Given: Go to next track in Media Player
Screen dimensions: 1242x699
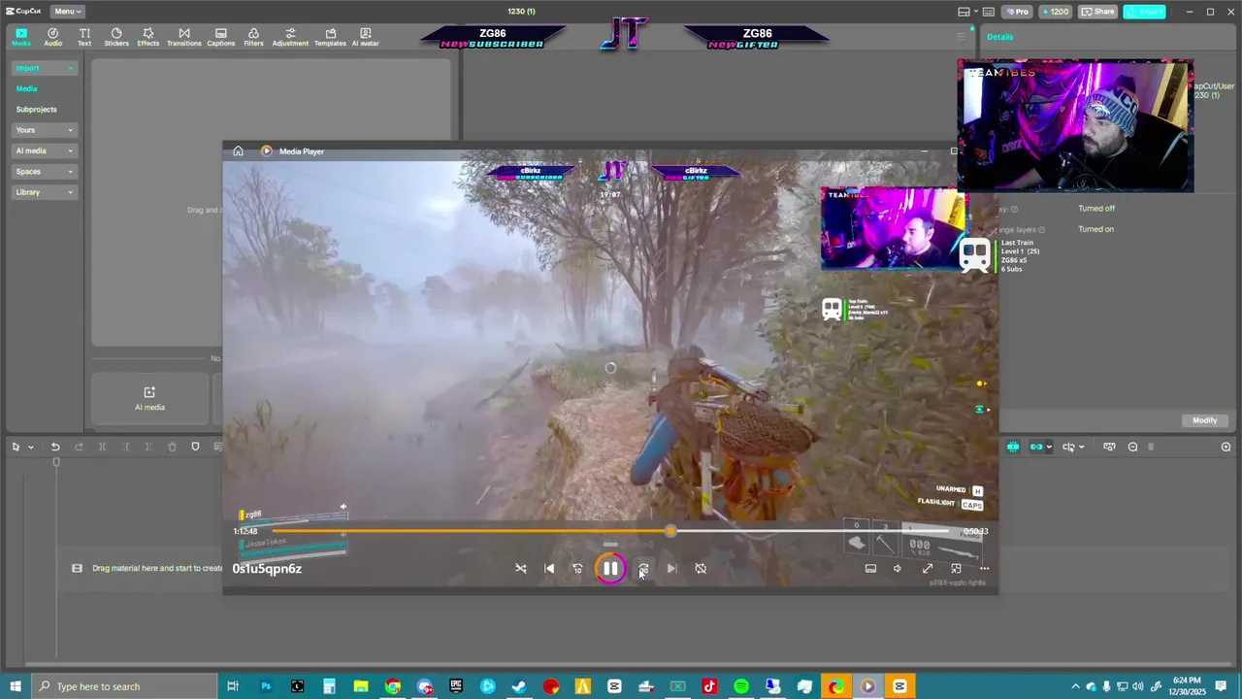Looking at the screenshot, I should point(671,569).
